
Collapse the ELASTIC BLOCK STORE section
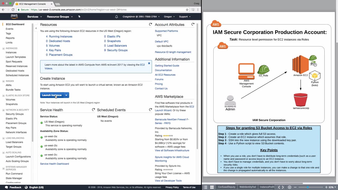pyautogui.click(x=3, y=95)
